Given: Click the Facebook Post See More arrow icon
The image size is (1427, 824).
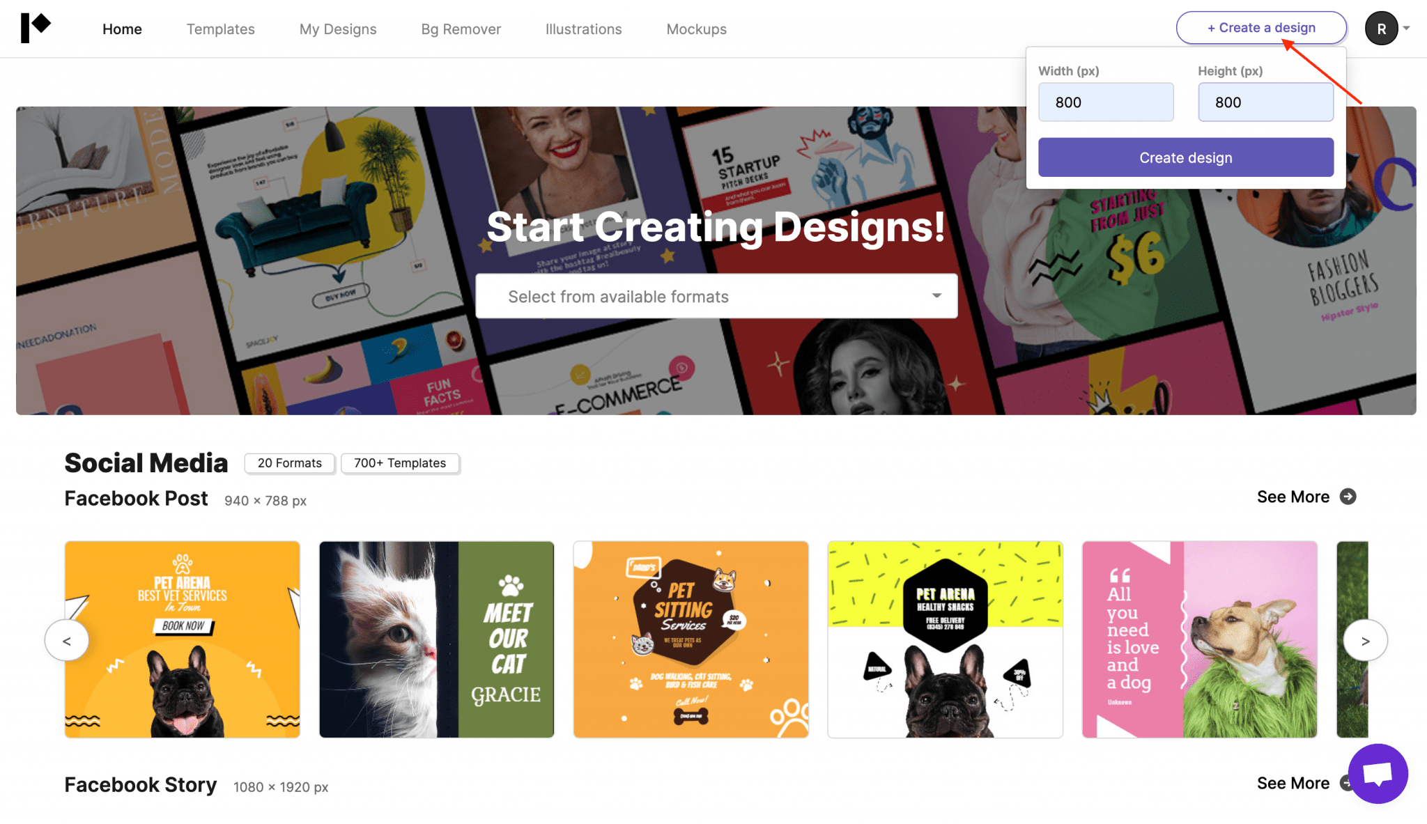Looking at the screenshot, I should (x=1348, y=497).
